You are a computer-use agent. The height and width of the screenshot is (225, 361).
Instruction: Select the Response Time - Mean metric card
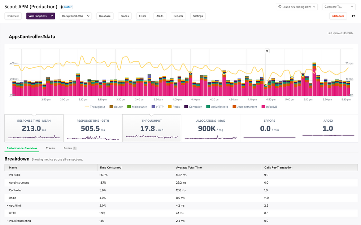(x=34, y=128)
